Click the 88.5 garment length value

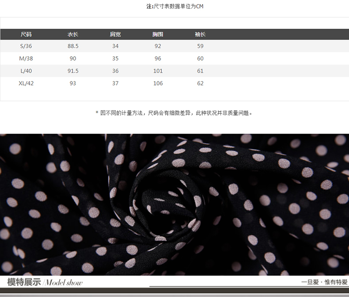coord(73,46)
